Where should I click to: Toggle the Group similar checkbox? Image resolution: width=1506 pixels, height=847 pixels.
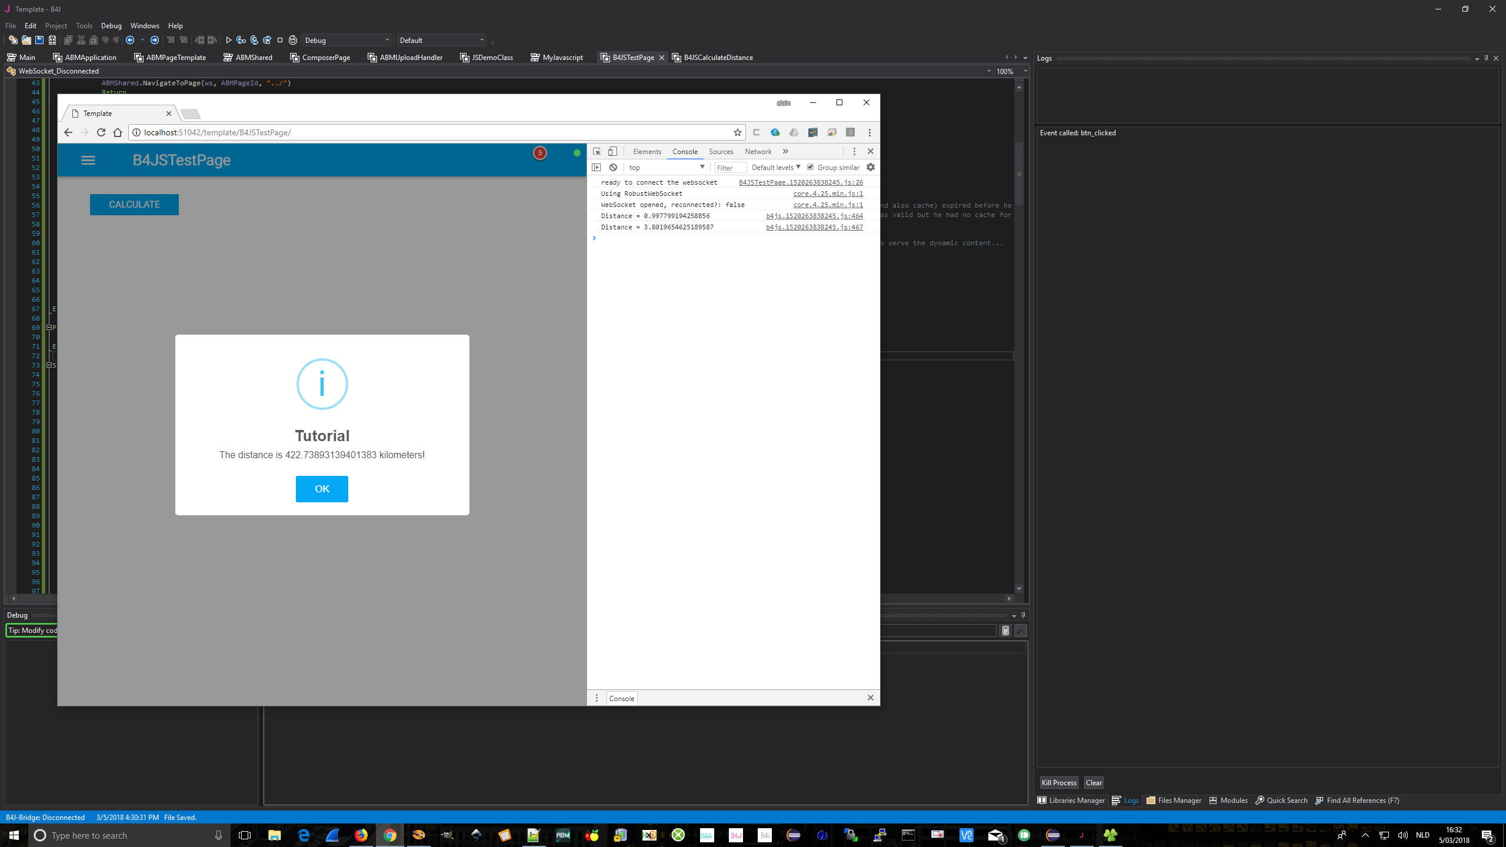click(x=811, y=168)
